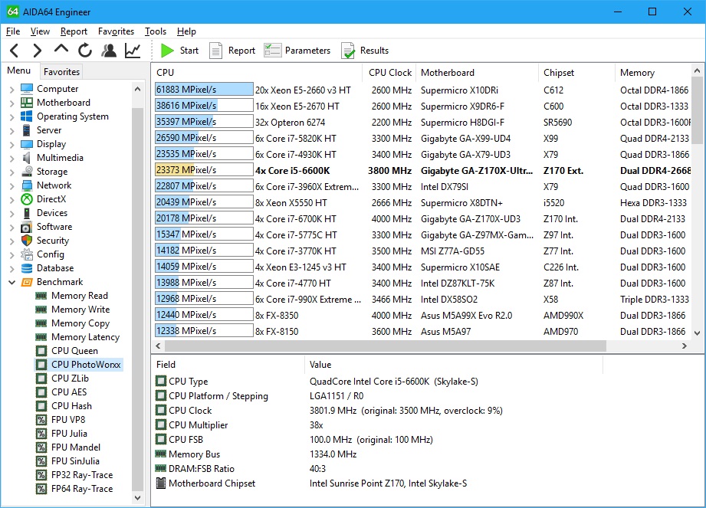706x508 pixels.
Task: Click the Report page icon in toolbar
Action: pos(215,51)
